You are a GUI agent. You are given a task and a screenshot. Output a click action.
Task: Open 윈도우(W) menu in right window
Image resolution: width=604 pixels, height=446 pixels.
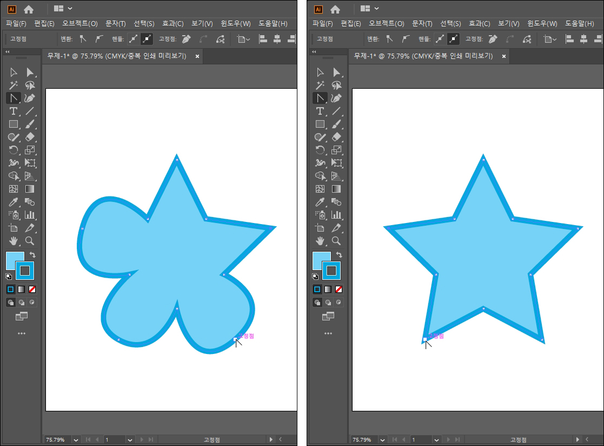pos(542,23)
